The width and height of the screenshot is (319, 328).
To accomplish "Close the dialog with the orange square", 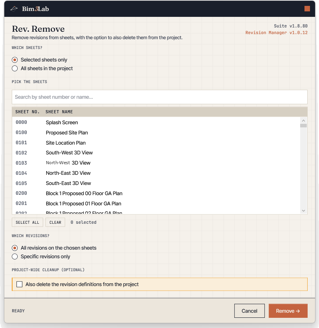I will click(307, 9).
